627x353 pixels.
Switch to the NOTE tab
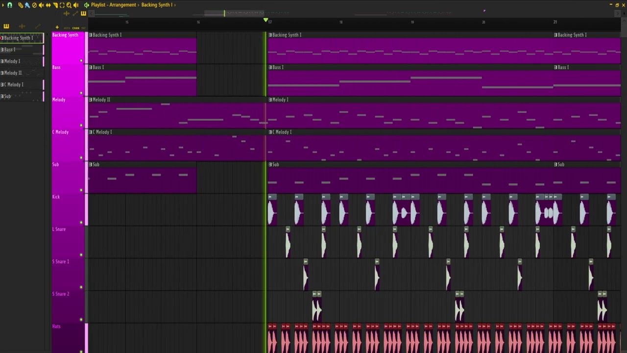(x=67, y=28)
